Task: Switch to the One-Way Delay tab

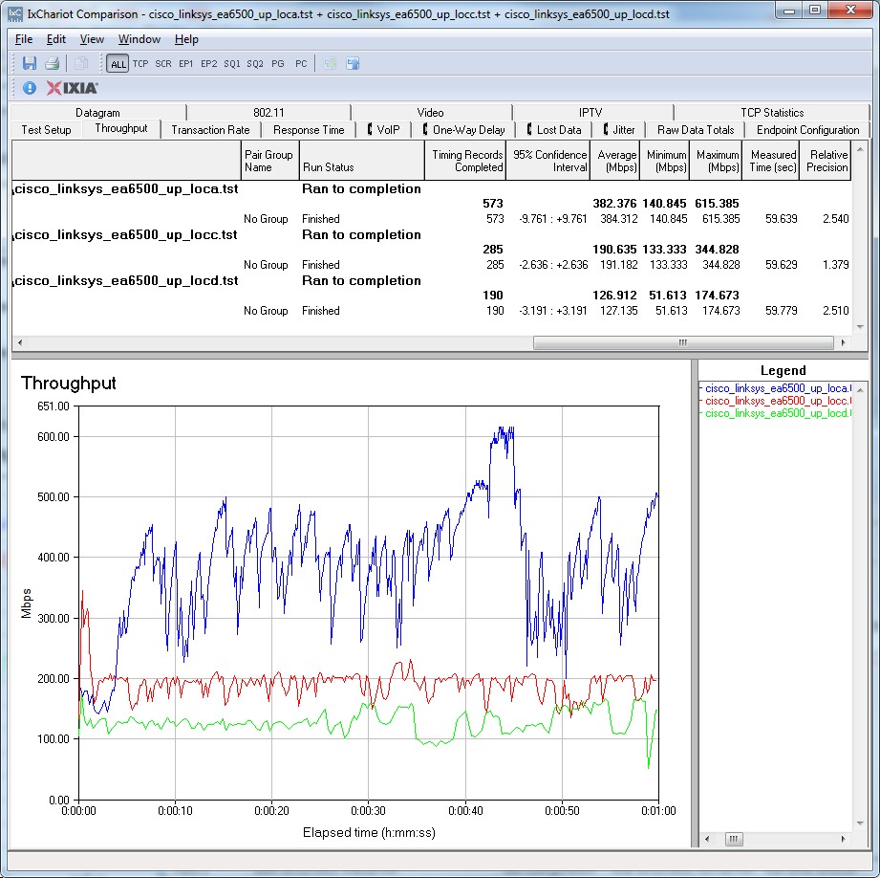Action: tap(464, 130)
